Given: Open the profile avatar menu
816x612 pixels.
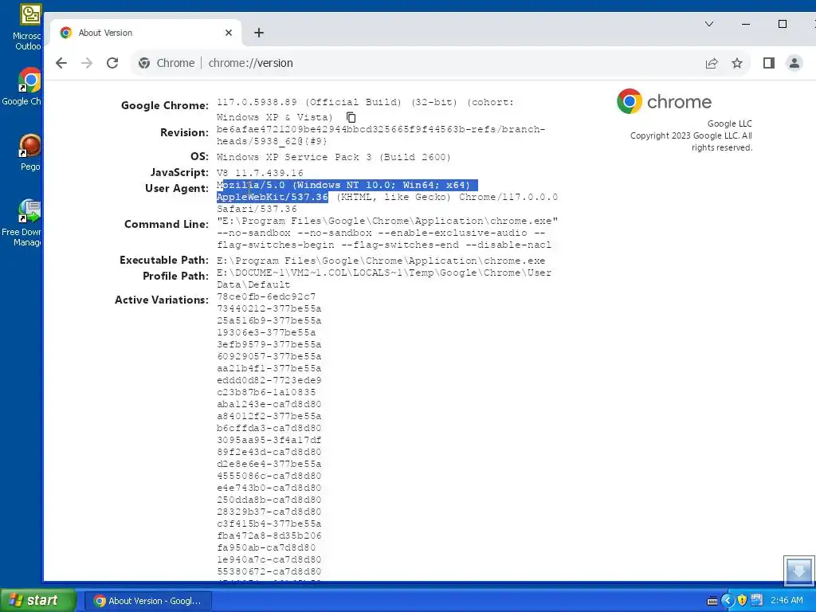Looking at the screenshot, I should click(794, 63).
